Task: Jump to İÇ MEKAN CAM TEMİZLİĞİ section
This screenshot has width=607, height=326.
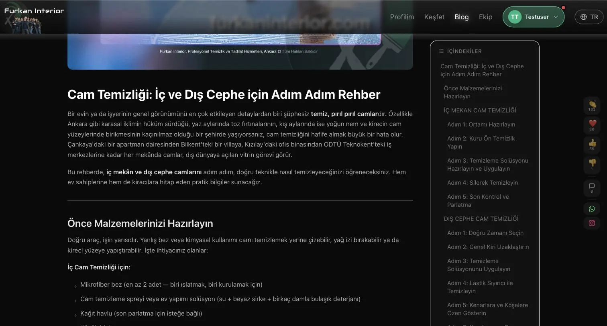Action: click(x=480, y=110)
